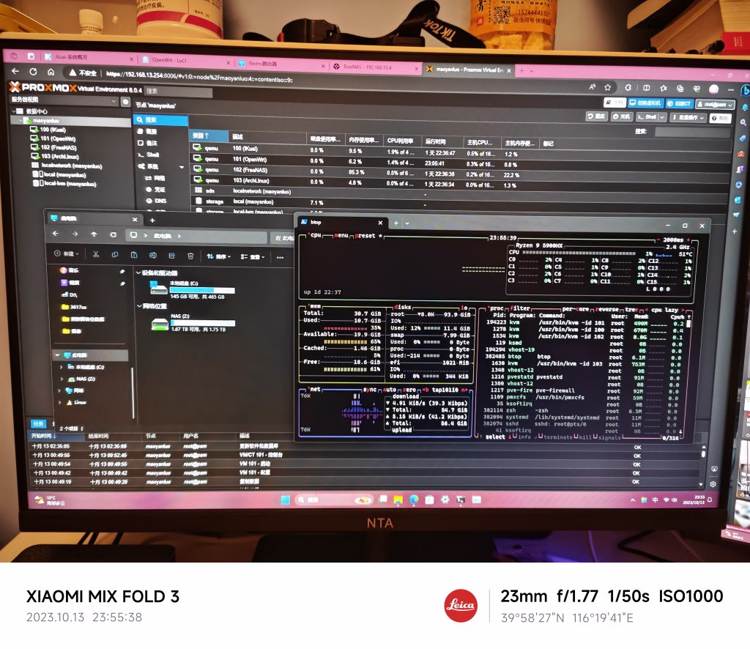Image resolution: width=750 pixels, height=649 pixels.
Task: Open the New dropdown in File Explorer
Action: [67, 254]
